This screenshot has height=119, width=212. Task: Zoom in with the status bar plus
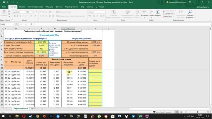[x=205, y=112]
